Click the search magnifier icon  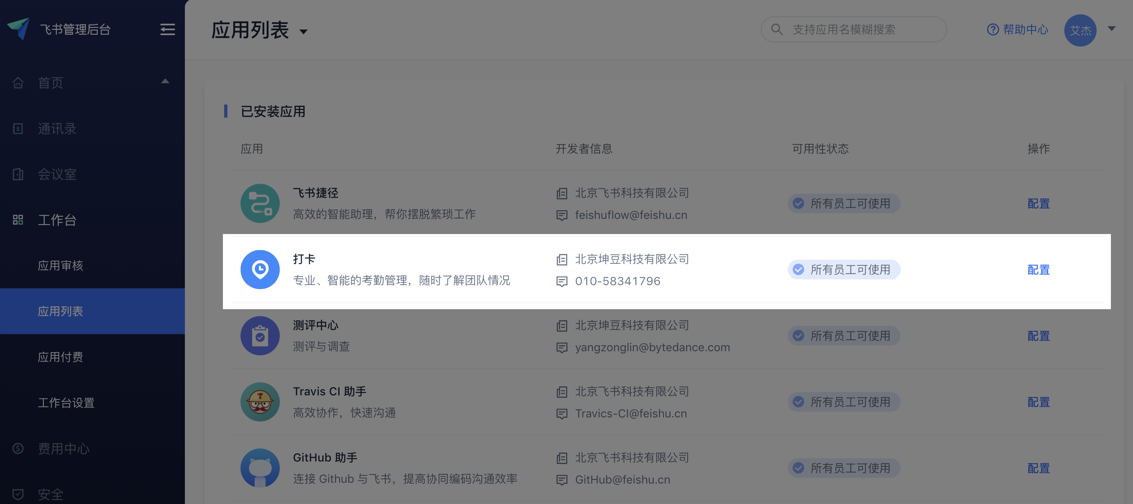coord(777,29)
